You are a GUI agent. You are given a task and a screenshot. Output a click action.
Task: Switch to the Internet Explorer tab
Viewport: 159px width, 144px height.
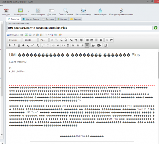[31, 19]
